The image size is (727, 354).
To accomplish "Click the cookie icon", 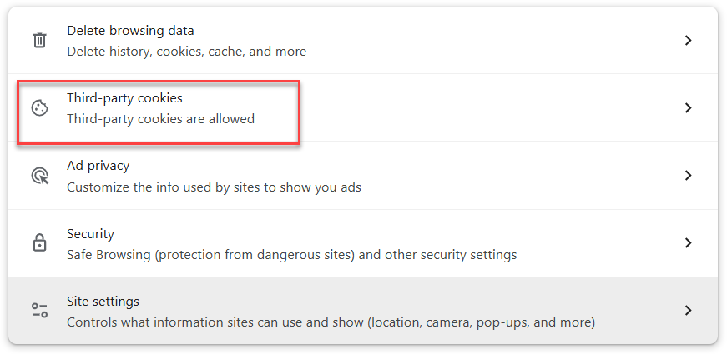I will pyautogui.click(x=39, y=108).
